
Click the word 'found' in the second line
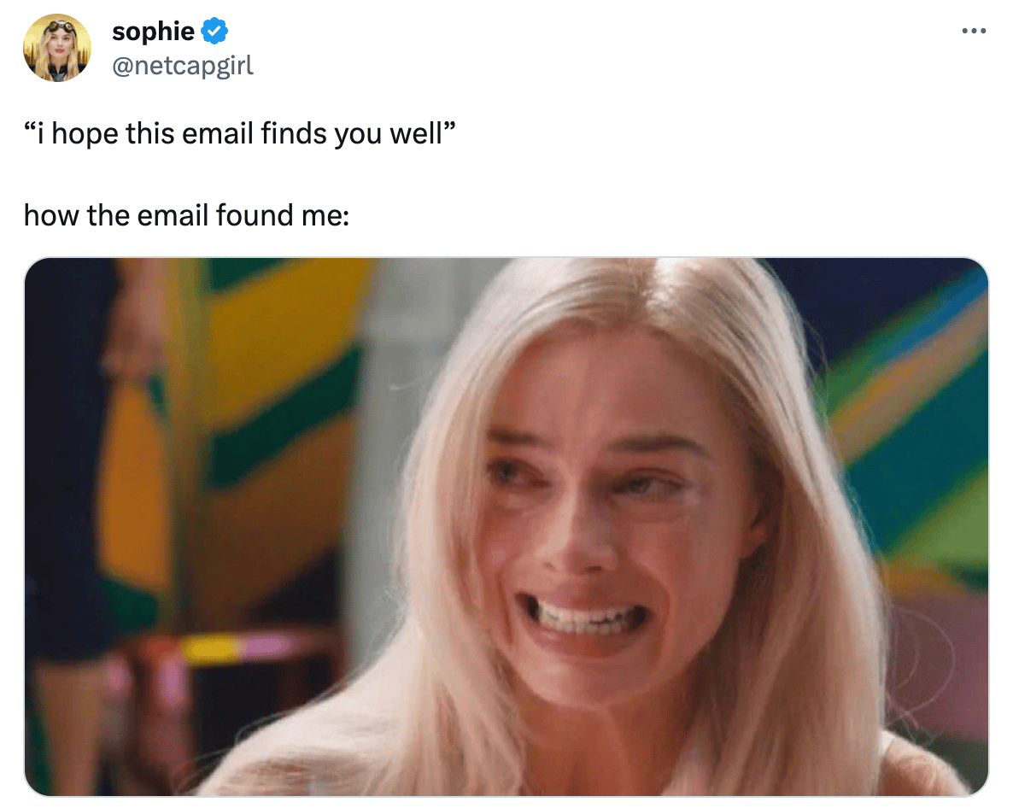pos(255,216)
